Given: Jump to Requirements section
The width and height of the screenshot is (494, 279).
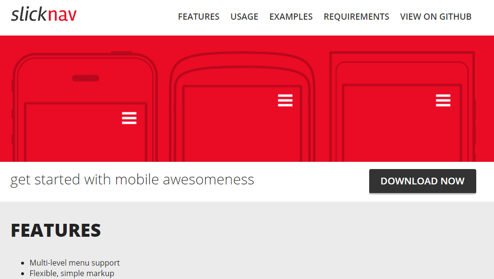Looking at the screenshot, I should (x=356, y=17).
